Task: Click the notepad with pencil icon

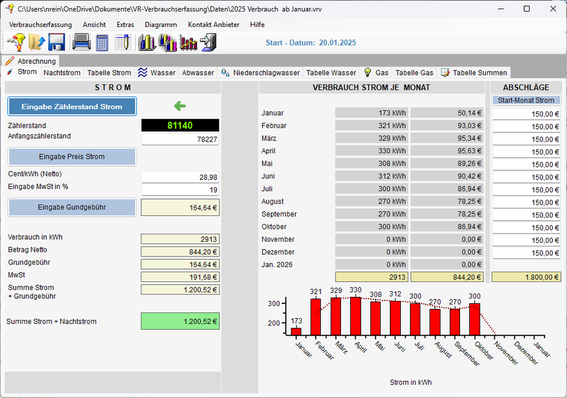Action: tap(123, 42)
